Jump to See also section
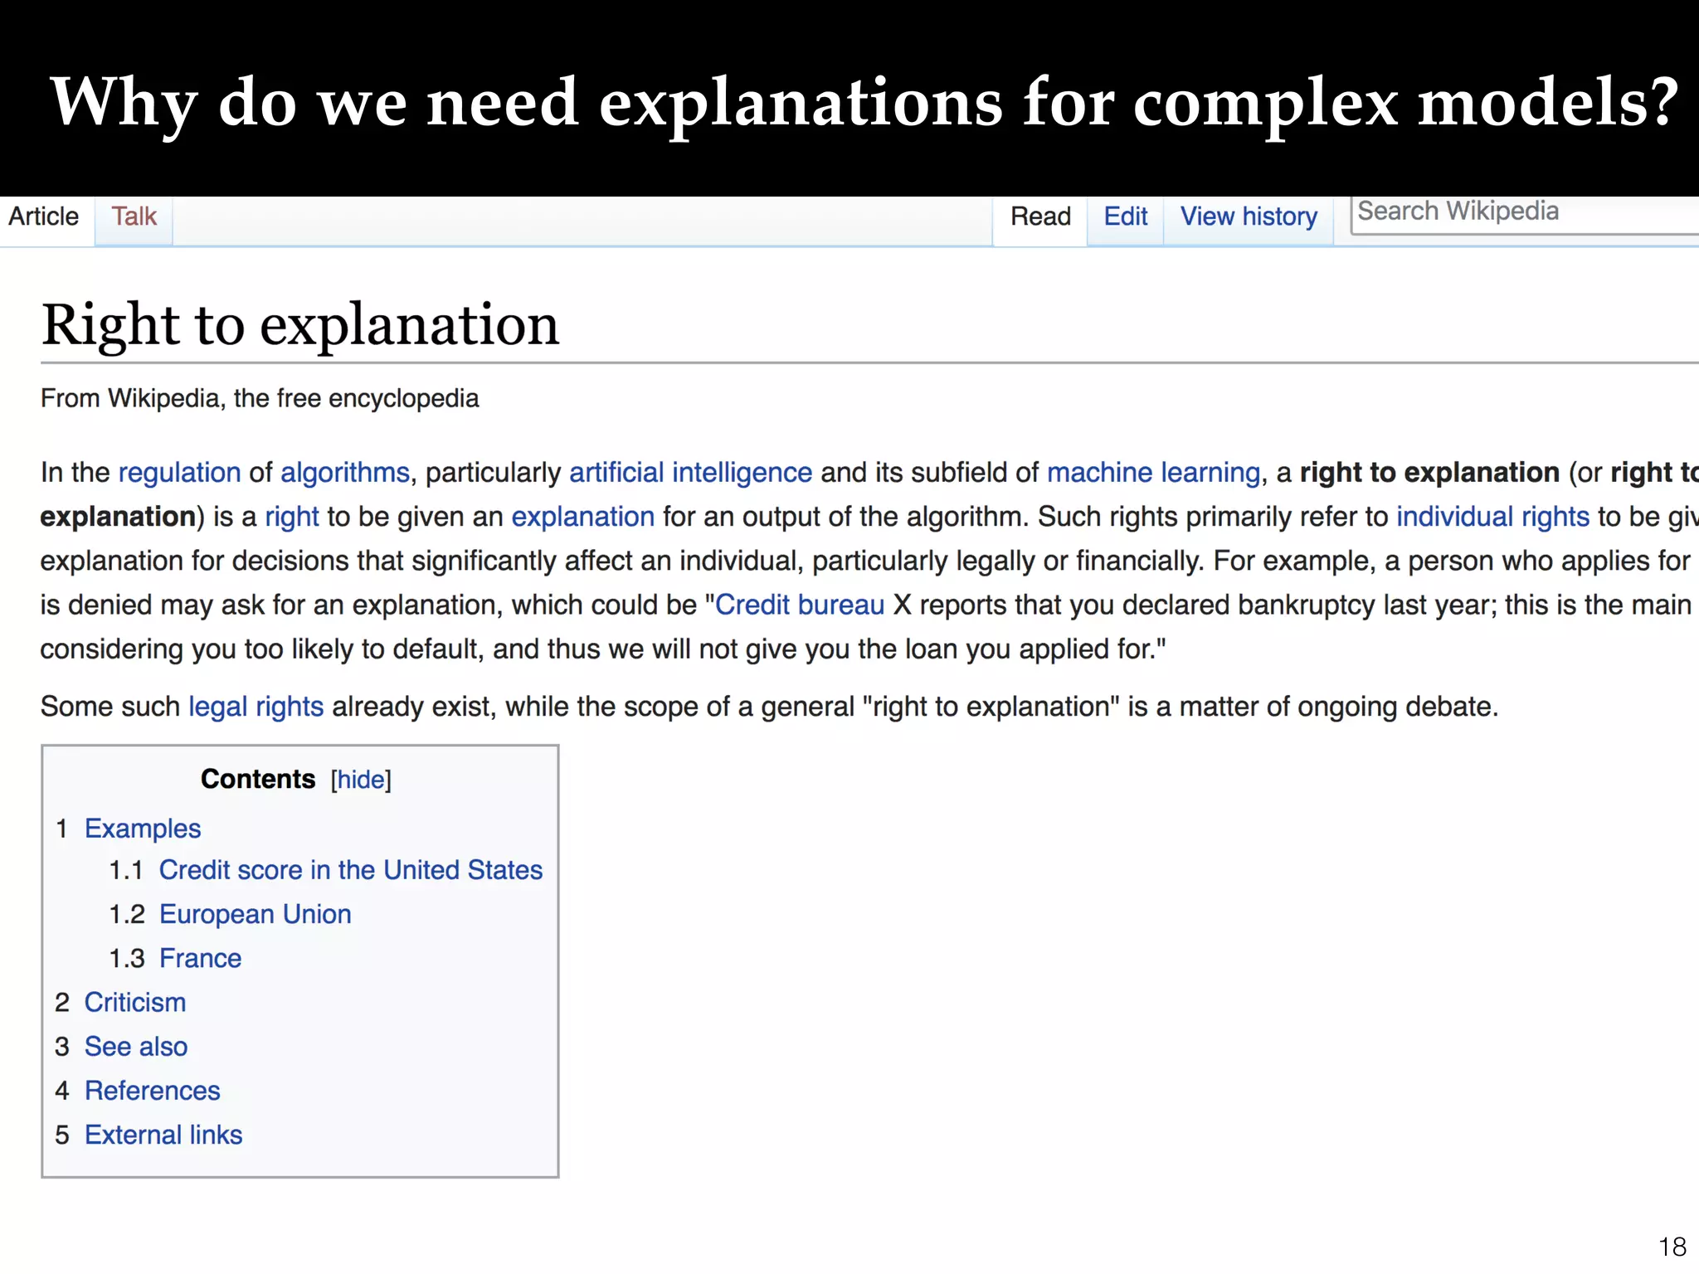1699x1274 pixels. click(136, 1046)
